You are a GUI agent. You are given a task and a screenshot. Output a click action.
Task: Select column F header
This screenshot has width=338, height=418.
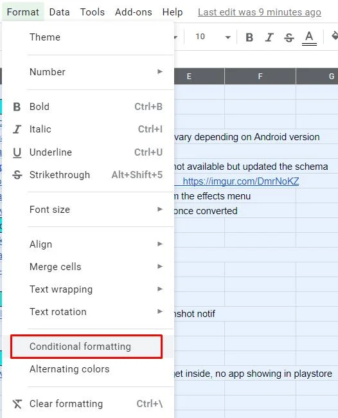[260, 77]
